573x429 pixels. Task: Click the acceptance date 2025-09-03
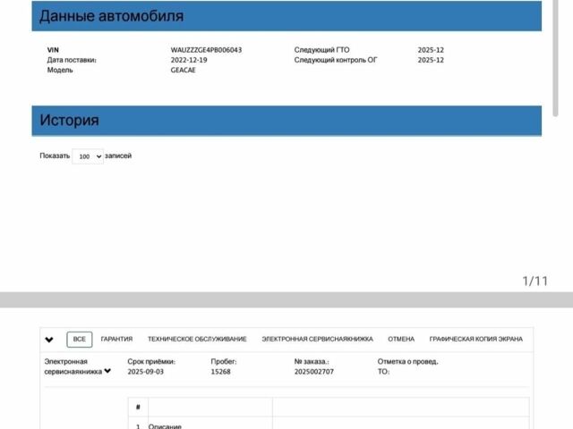pos(145,372)
